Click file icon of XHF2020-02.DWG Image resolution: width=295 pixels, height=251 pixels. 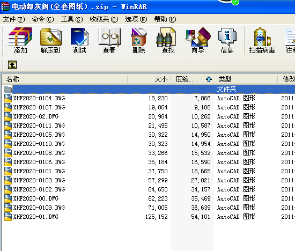coord(8,116)
